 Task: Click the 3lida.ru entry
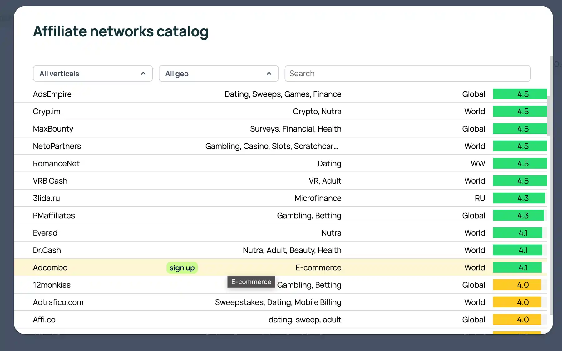coord(280,198)
